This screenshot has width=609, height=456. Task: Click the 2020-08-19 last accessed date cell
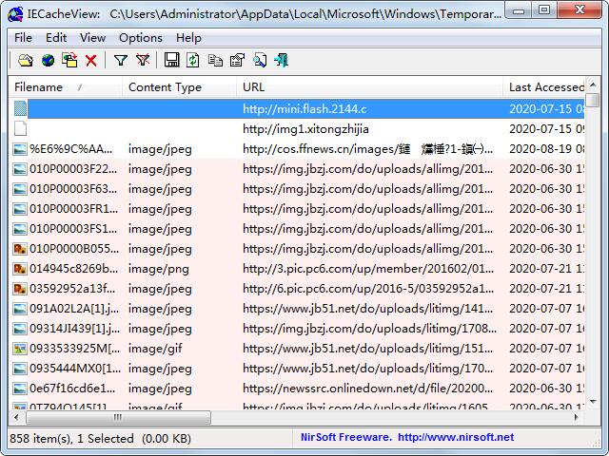[547, 149]
